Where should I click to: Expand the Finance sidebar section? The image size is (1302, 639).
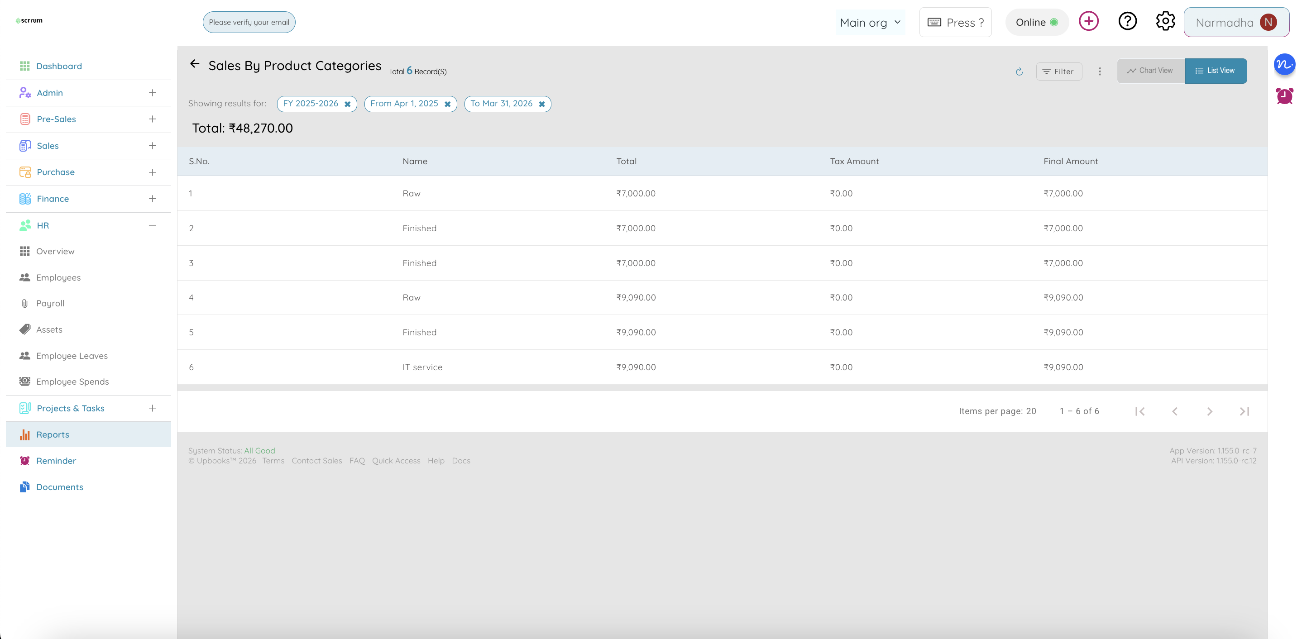152,199
